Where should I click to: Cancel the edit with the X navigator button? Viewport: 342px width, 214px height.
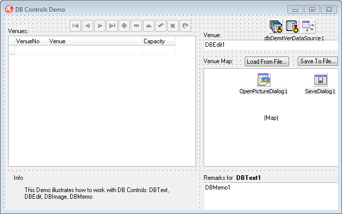click(174, 25)
